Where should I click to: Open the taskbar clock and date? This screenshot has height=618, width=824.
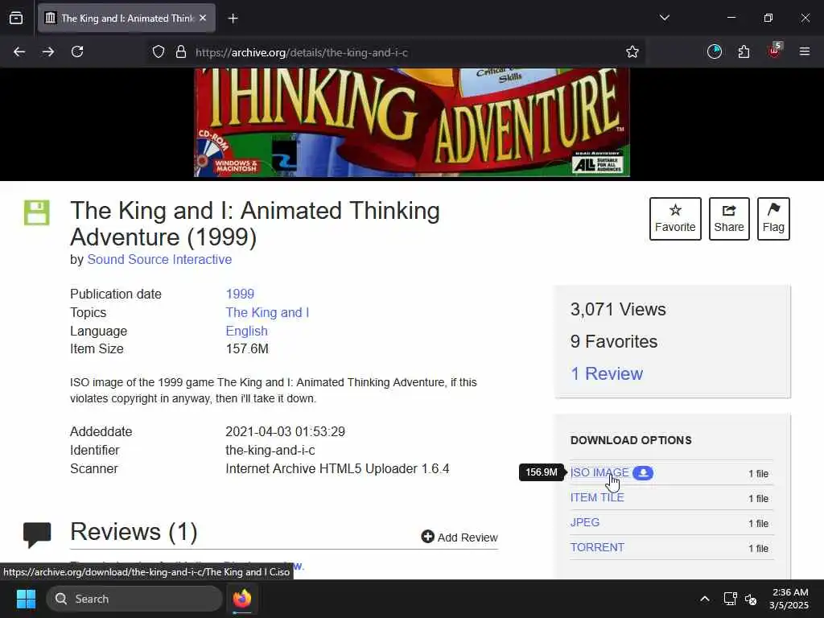(790, 599)
